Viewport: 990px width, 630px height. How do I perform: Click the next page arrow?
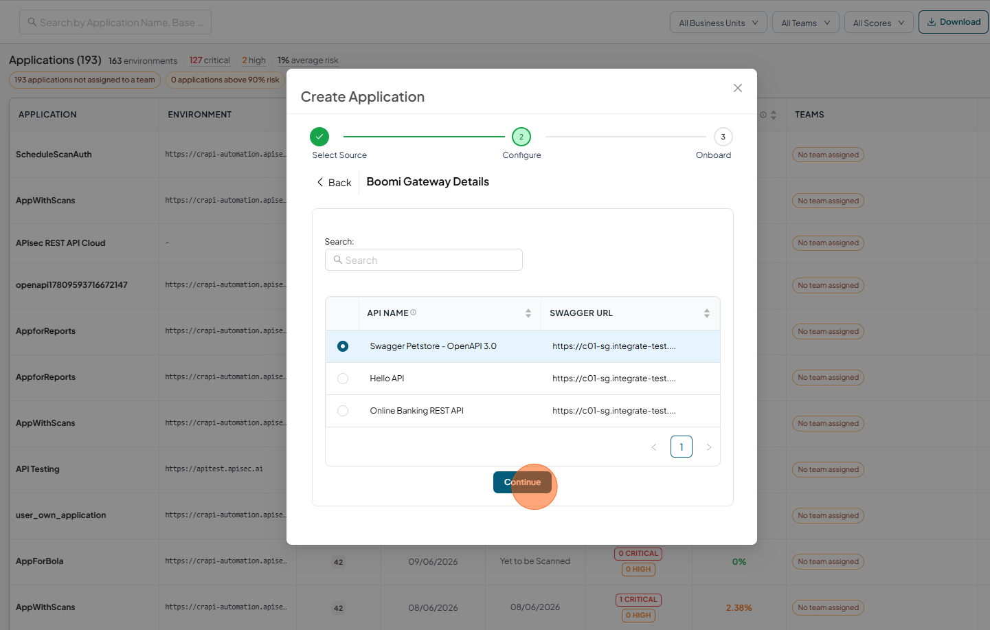(x=709, y=447)
